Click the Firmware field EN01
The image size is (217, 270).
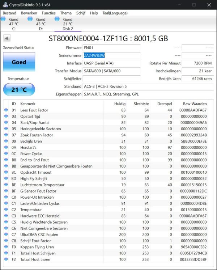click(111, 48)
